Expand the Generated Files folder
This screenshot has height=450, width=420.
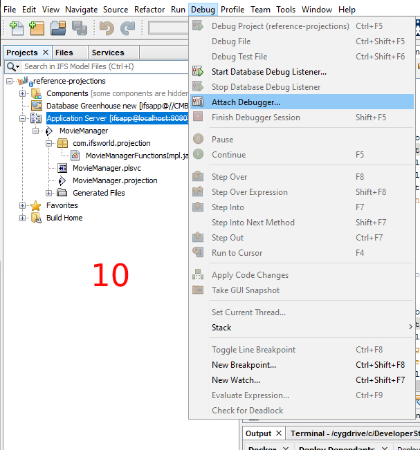[49, 193]
